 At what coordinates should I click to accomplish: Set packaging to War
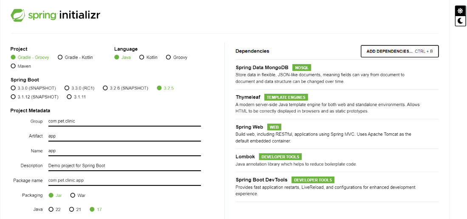coord(73,195)
